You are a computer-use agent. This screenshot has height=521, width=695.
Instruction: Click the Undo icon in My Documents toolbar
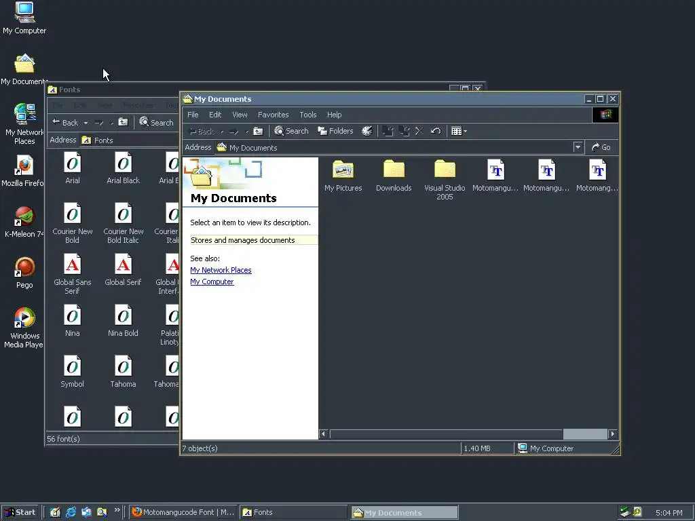436,131
